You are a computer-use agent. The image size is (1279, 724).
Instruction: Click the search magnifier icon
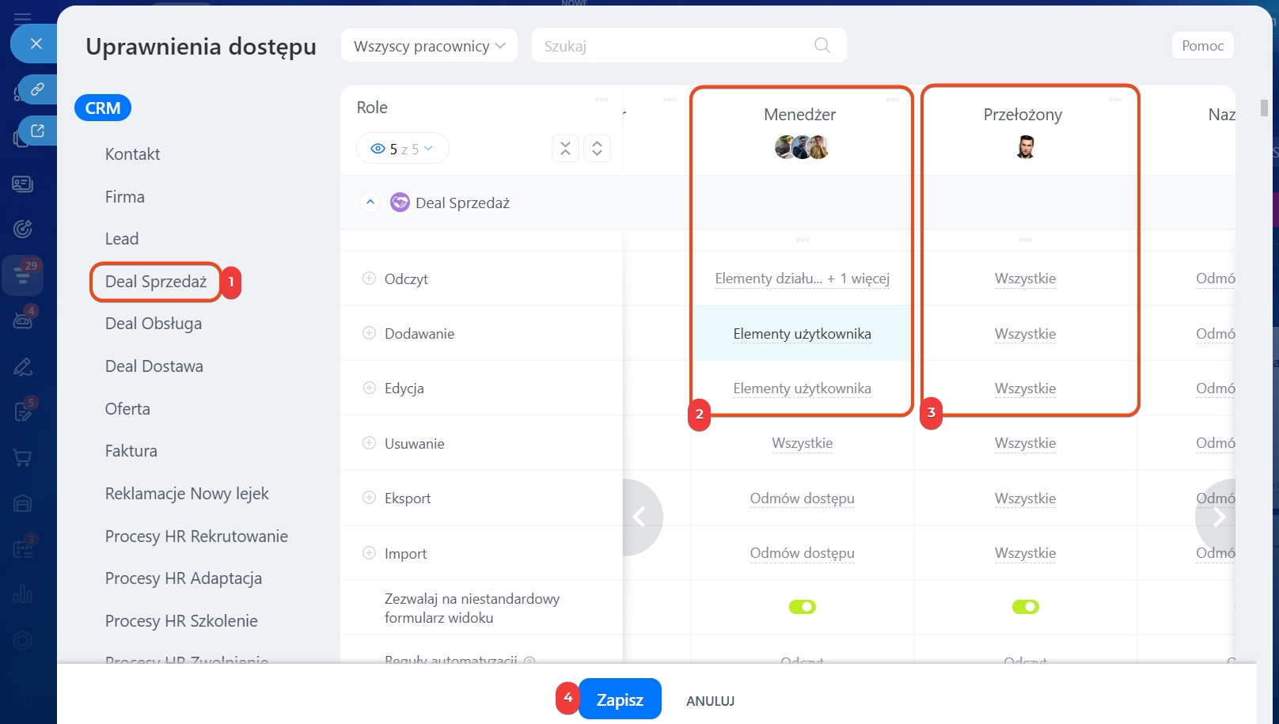822,45
